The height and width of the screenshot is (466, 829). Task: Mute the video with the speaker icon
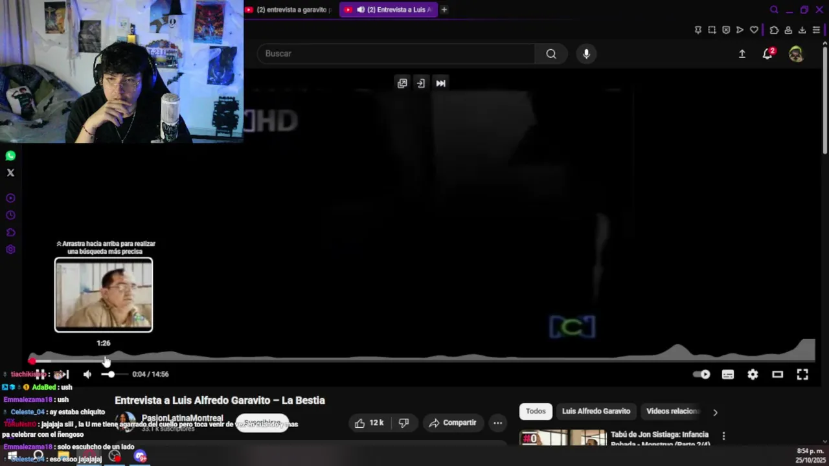87,374
